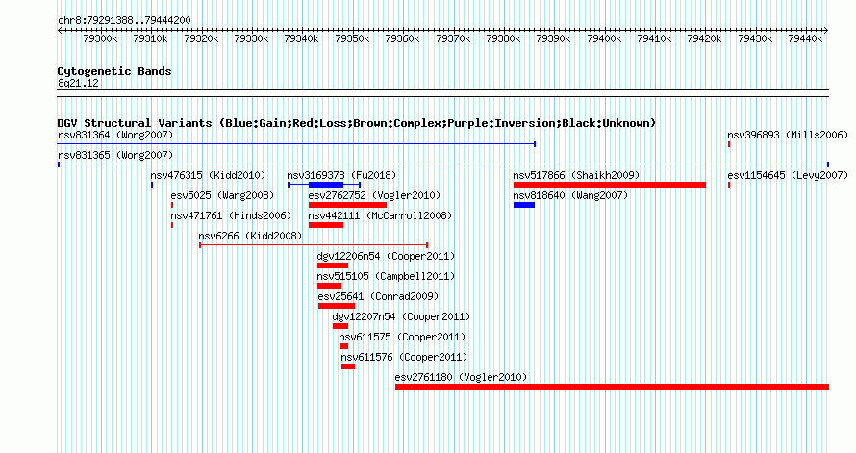The width and height of the screenshot is (856, 453).
Task: Click the nsv476315 (Kidd2010) label
Action: pos(208,175)
